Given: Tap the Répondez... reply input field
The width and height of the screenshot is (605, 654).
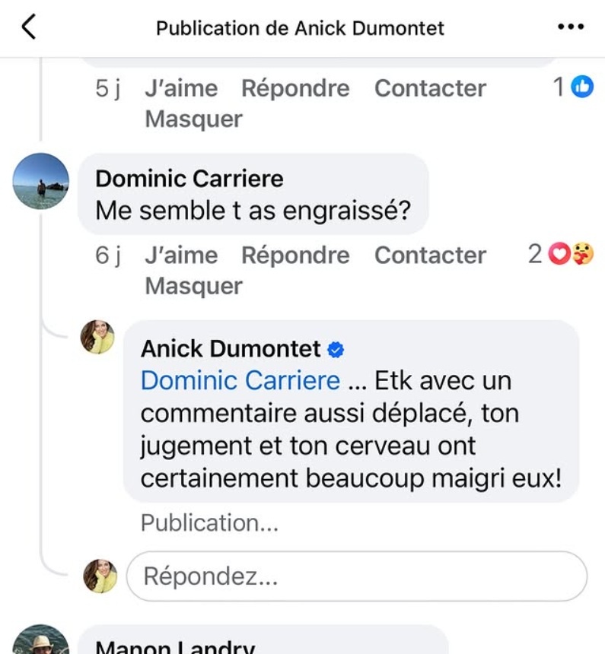Looking at the screenshot, I should [x=356, y=576].
